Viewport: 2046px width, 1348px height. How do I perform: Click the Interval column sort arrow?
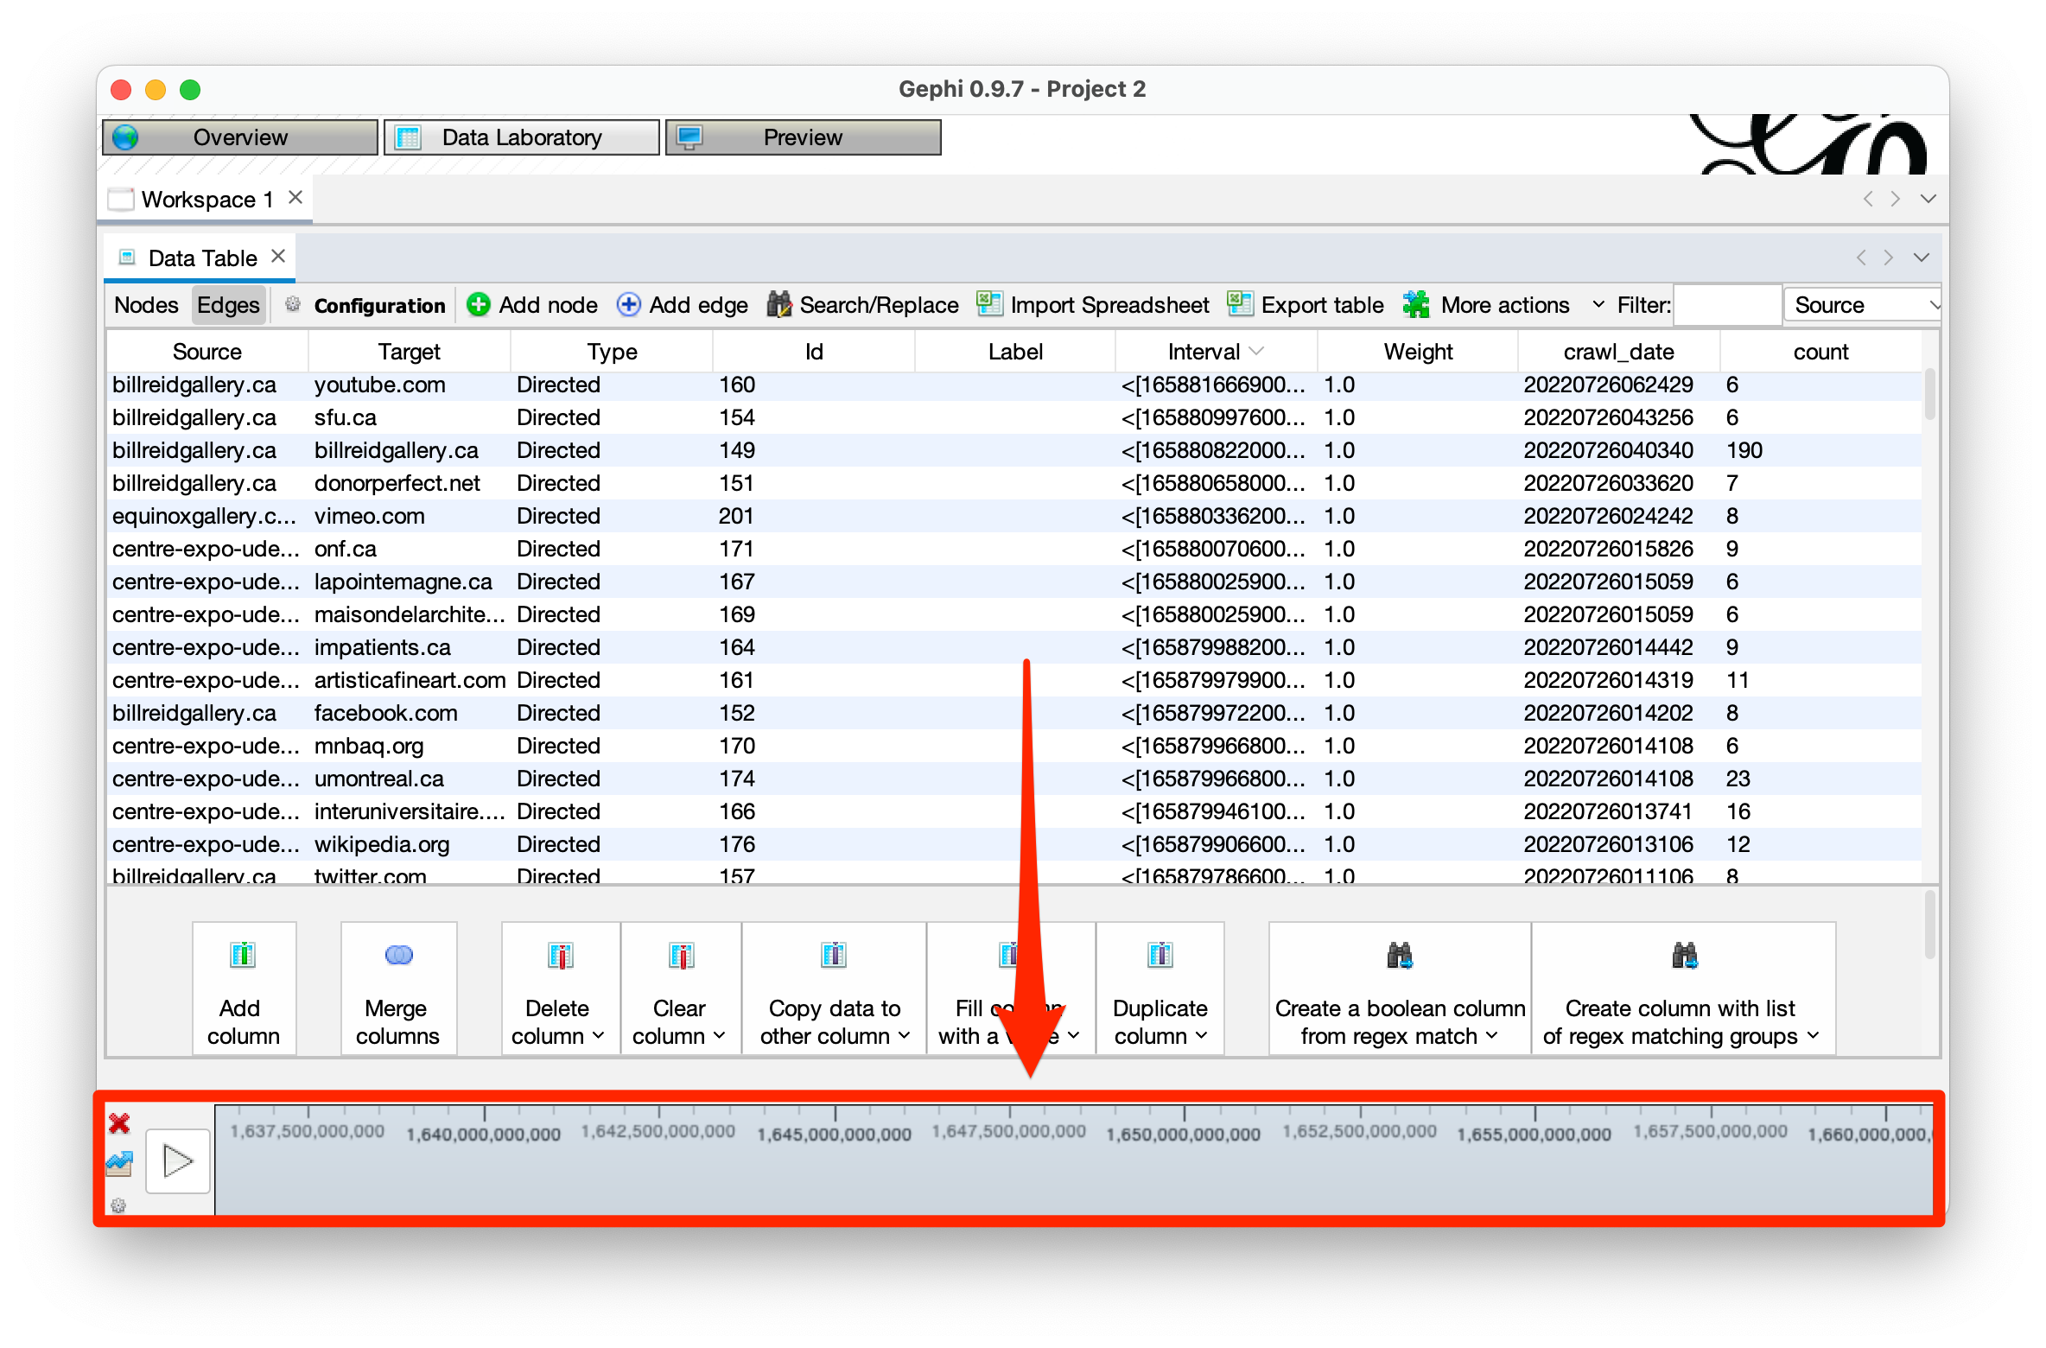click(1257, 351)
